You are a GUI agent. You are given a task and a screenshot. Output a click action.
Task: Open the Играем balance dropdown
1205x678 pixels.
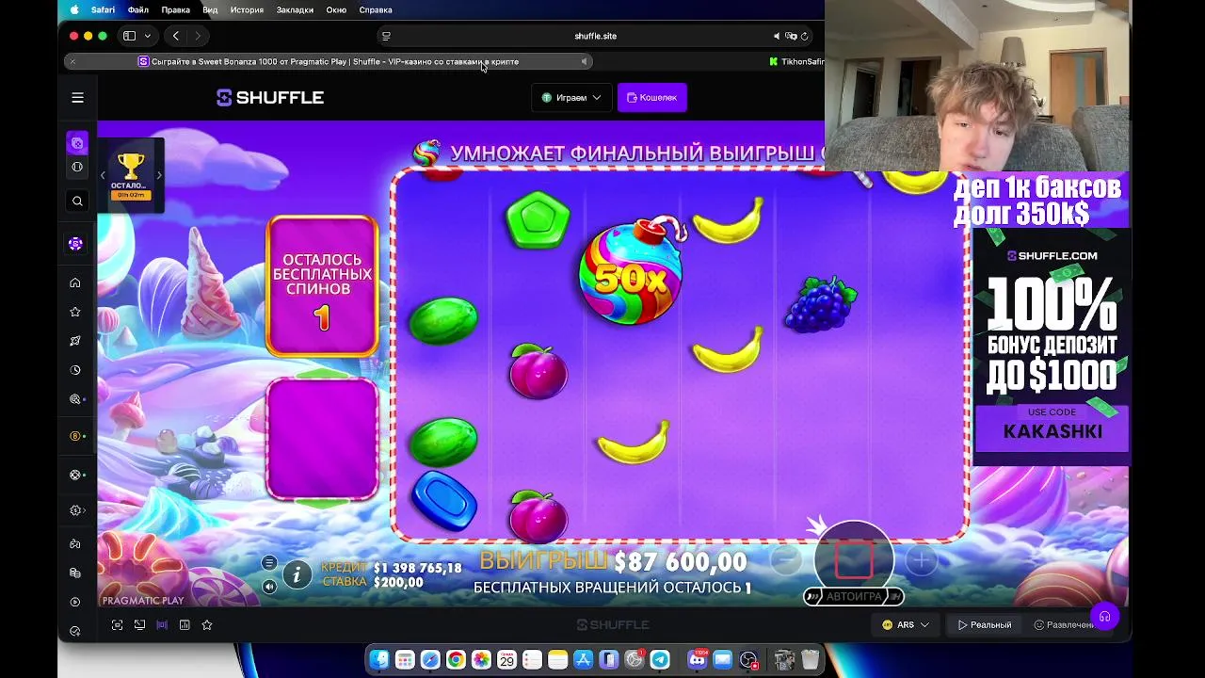pyautogui.click(x=571, y=98)
